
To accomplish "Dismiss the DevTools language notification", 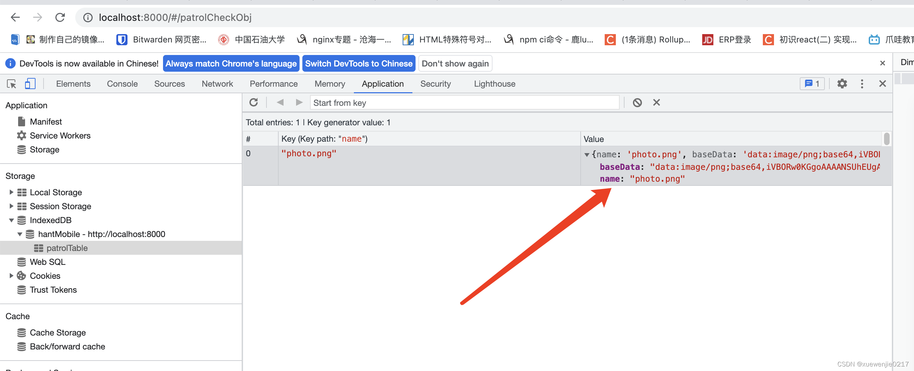I will (882, 63).
